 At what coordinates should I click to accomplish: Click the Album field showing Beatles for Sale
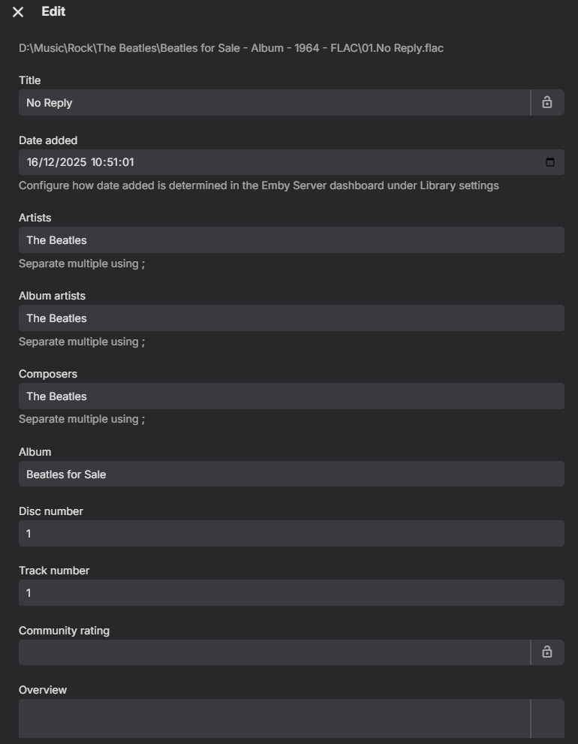tap(291, 474)
